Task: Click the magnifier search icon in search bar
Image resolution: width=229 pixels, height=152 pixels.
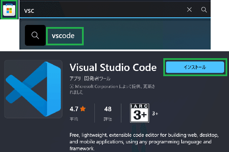Action: 204,10
